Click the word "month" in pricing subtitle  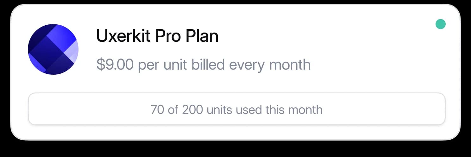tap(290, 65)
